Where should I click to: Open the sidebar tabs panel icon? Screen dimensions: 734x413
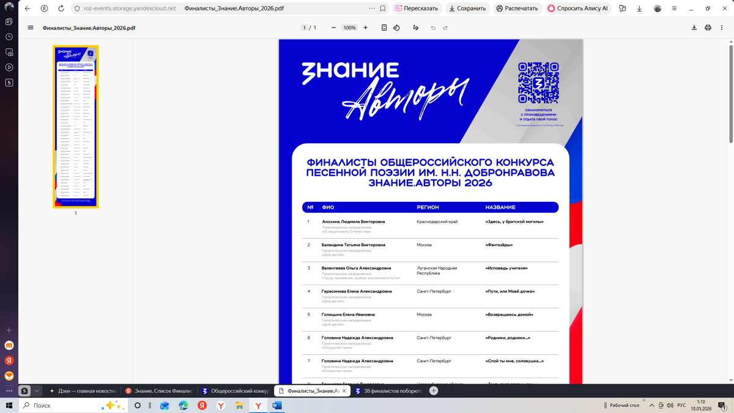[x=9, y=21]
